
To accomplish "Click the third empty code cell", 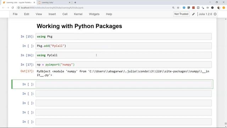I will pos(124,103).
